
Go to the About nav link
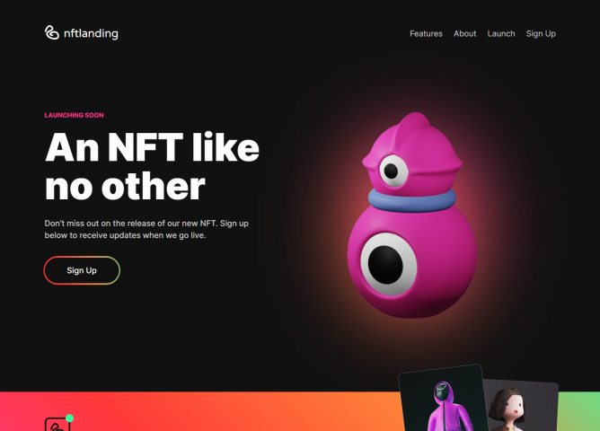[x=465, y=33]
